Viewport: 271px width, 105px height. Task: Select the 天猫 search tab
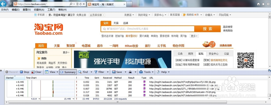tap(116, 23)
